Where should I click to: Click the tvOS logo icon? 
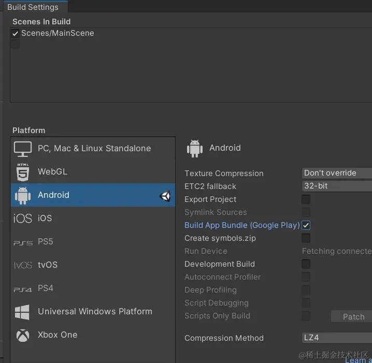point(23,265)
